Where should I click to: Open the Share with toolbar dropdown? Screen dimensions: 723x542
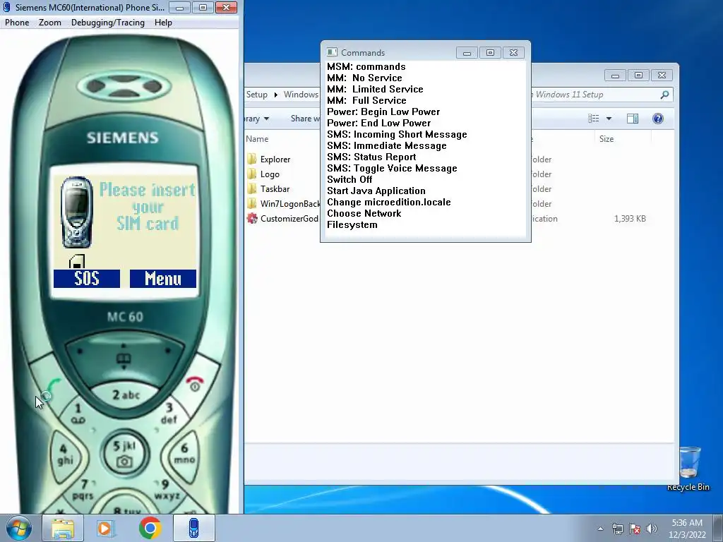point(305,119)
